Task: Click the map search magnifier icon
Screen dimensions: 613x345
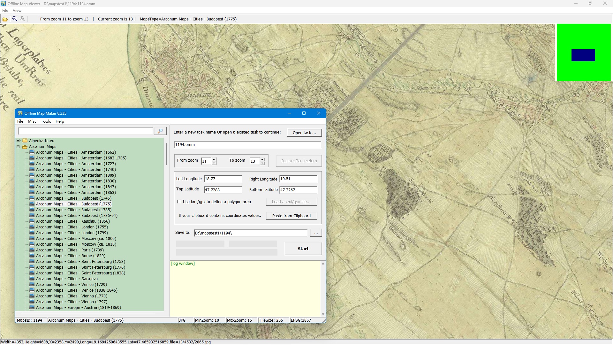Action: click(x=160, y=131)
